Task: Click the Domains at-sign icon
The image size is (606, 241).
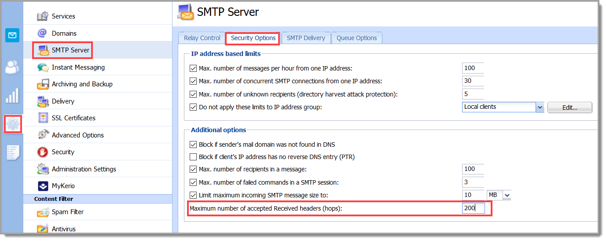Action: pos(42,33)
